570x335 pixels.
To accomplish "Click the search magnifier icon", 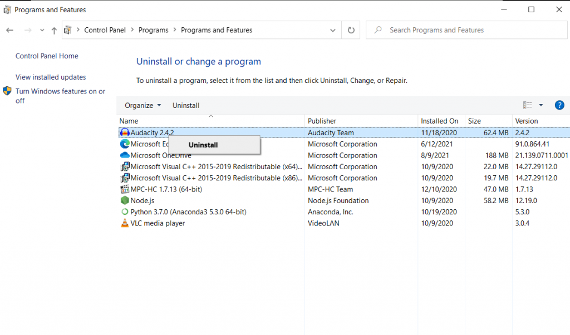I will (378, 30).
